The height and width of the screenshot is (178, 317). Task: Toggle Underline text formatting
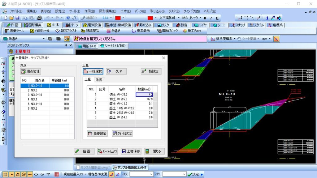[x=217, y=18]
